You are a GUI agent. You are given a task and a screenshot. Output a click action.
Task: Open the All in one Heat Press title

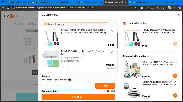[x=159, y=63]
